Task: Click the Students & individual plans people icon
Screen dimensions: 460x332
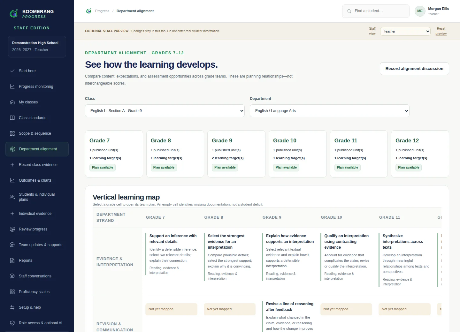Action: [12, 197]
